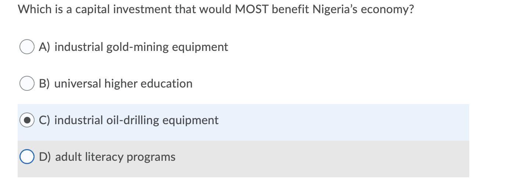Click the 'universal higher education' answer text

click(123, 84)
